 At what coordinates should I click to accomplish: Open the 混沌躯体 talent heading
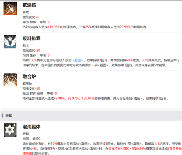pyautogui.click(x=31, y=126)
